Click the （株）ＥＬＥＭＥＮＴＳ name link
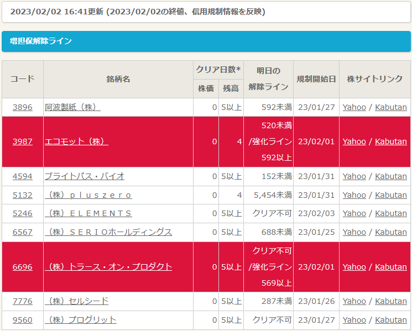The height and width of the screenshot is (331, 412). coord(88,213)
